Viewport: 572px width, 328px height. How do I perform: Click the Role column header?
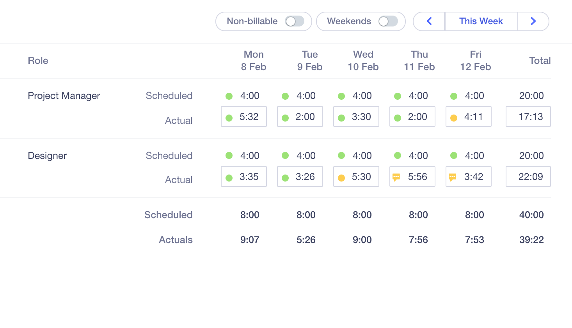[x=38, y=61]
